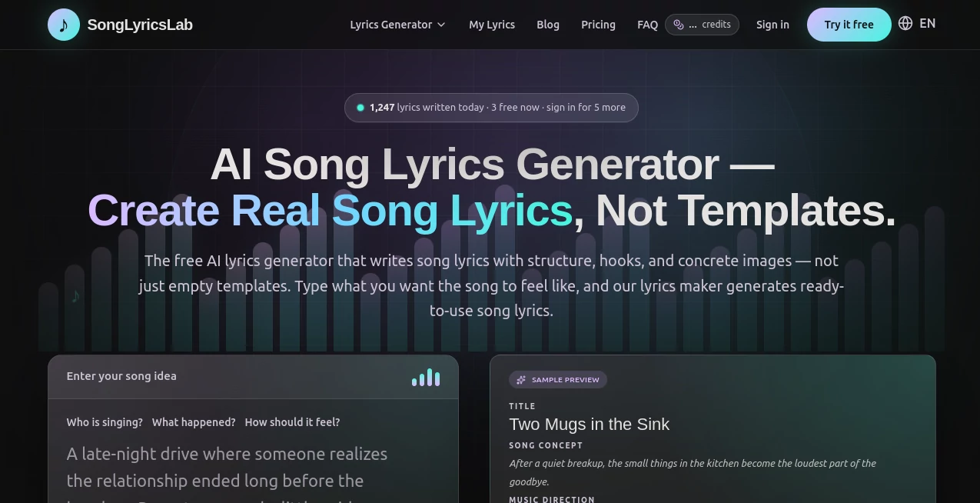Click into the song idea text area

point(253,471)
